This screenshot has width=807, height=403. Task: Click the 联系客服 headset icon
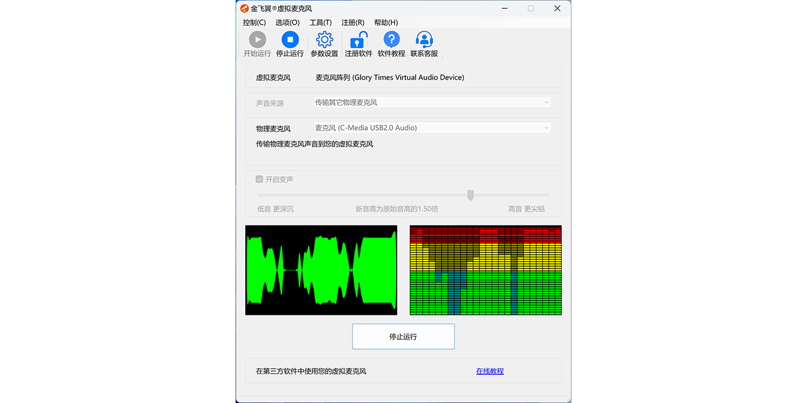(x=424, y=39)
